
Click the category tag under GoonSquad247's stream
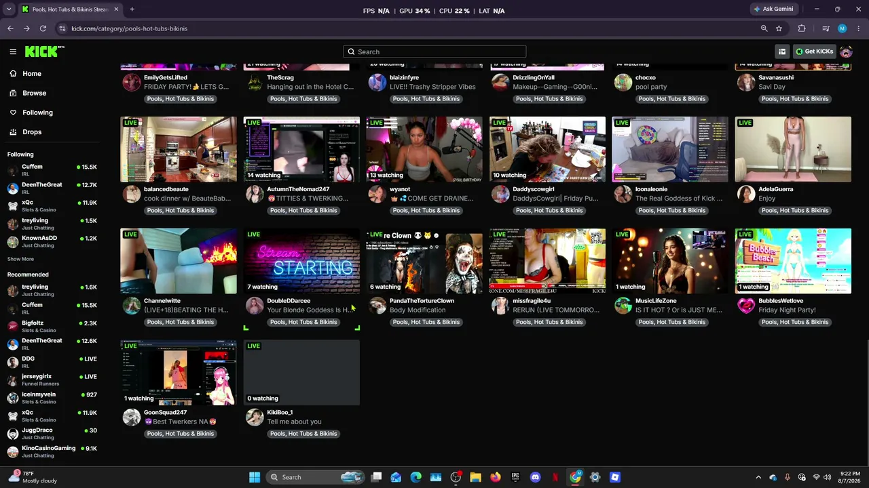[181, 434]
